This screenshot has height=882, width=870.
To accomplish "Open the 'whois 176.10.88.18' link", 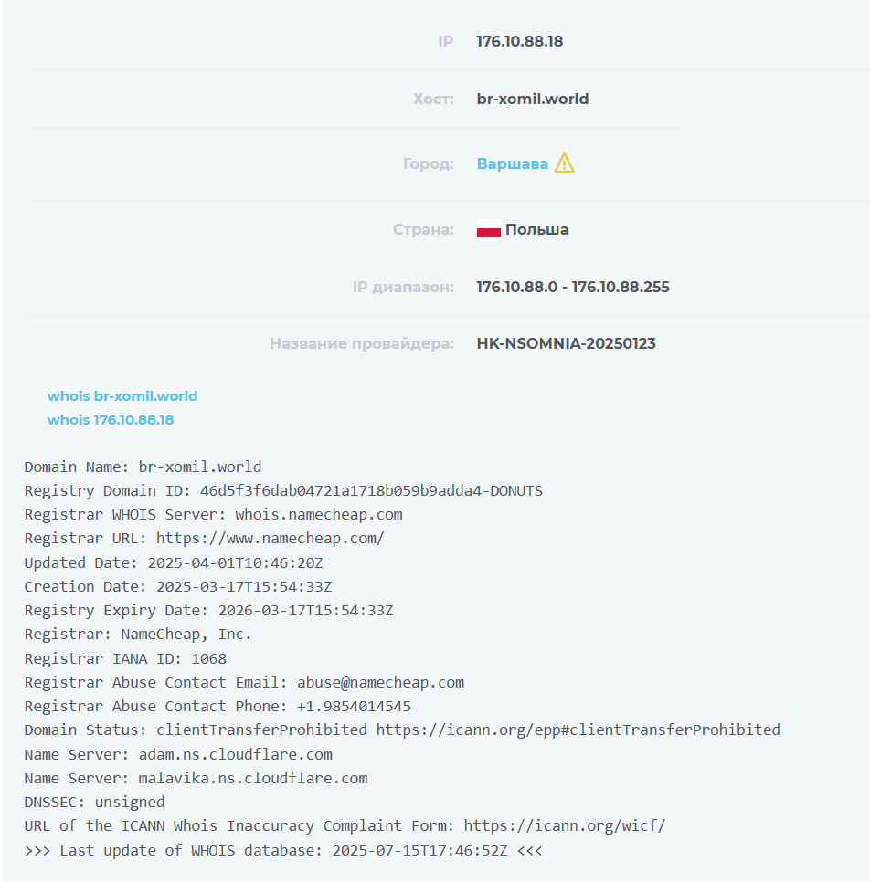I will pos(111,420).
